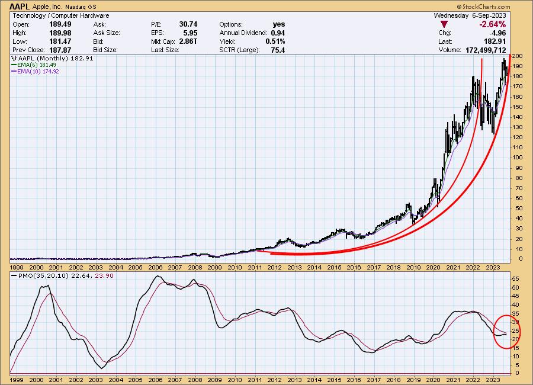Click the 200 label on the price axis
The width and height of the screenshot is (533, 385).
(518, 56)
